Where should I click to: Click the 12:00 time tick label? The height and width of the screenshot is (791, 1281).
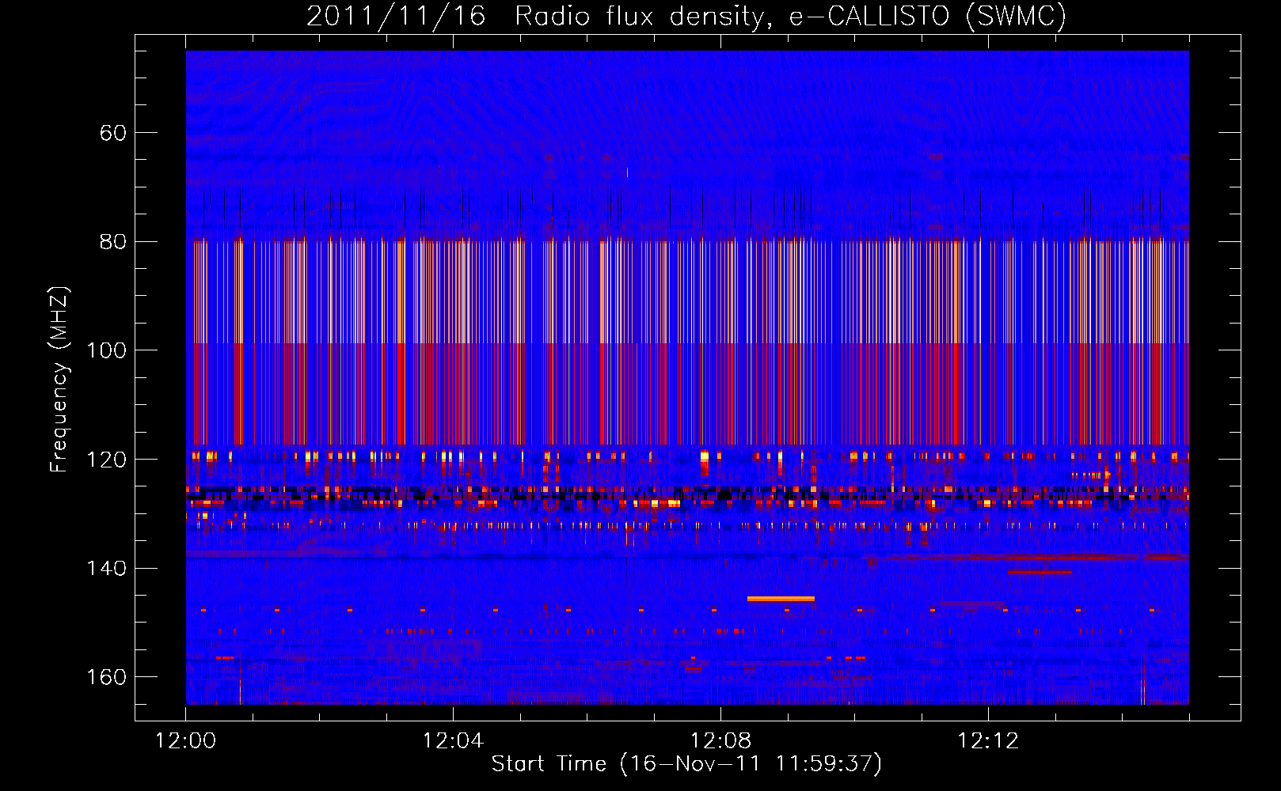pos(185,741)
